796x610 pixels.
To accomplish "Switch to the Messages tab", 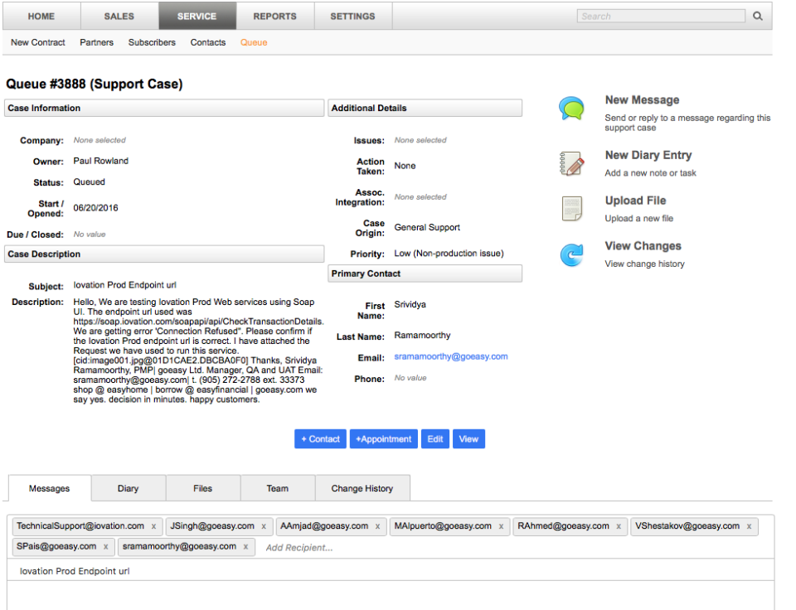I will pos(49,488).
